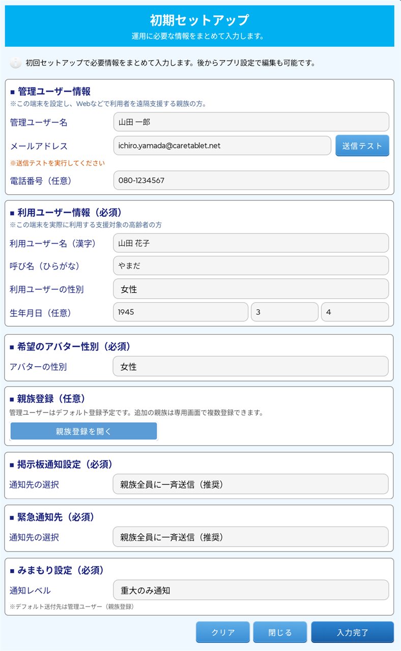Image resolution: width=401 pixels, height=651 pixels.
Task: Click the ※デフォルト送付先は管理ユーザー note
Action: pos(72,607)
